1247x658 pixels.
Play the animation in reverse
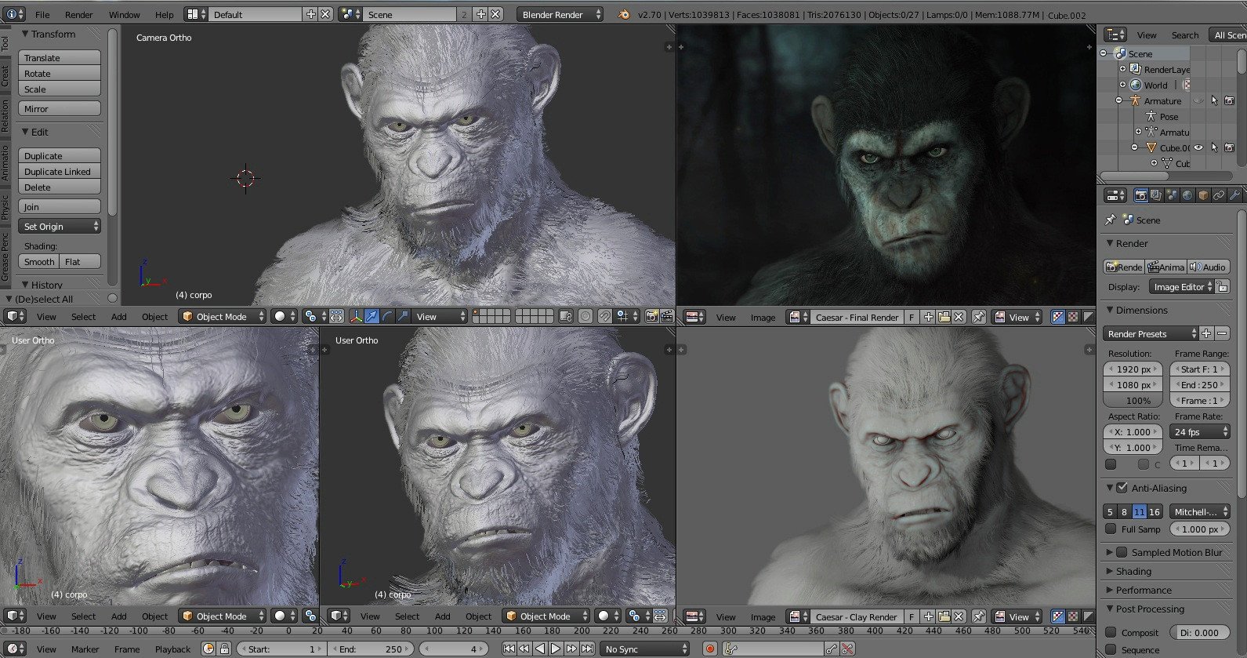click(x=540, y=649)
